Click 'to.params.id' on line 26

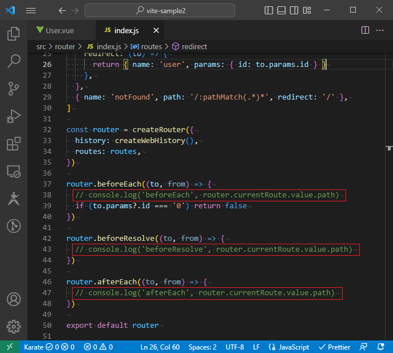[x=282, y=65]
